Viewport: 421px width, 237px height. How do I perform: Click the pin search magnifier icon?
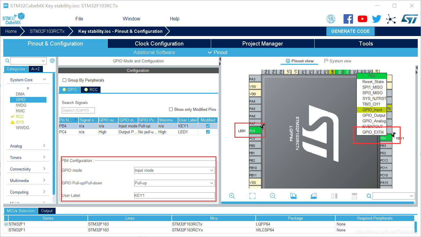pyautogui.click(x=369, y=196)
